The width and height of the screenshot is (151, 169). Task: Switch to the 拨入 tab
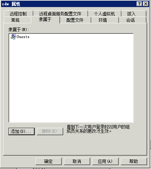(x=131, y=14)
